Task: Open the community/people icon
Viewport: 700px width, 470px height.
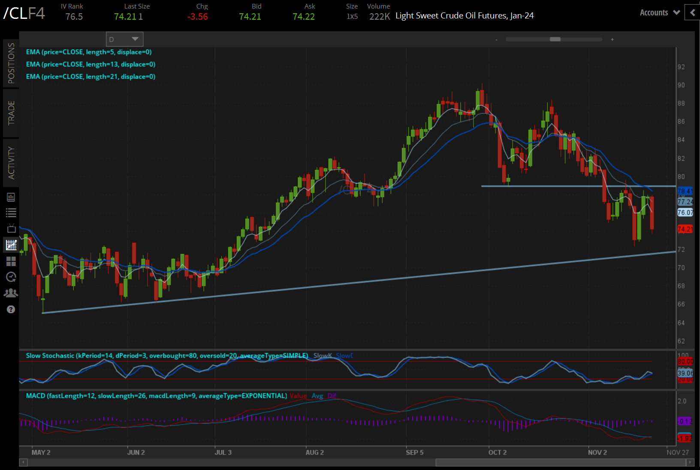Action: point(11,293)
